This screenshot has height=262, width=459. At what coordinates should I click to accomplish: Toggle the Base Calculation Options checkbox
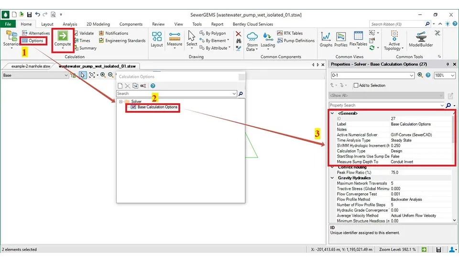(133, 107)
